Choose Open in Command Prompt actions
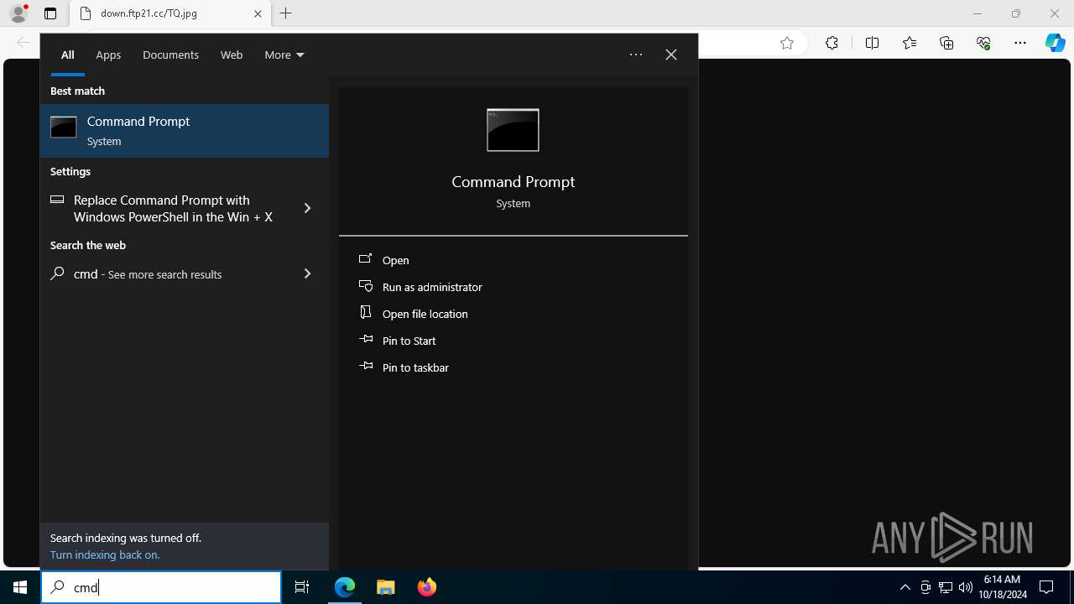 click(513, 260)
